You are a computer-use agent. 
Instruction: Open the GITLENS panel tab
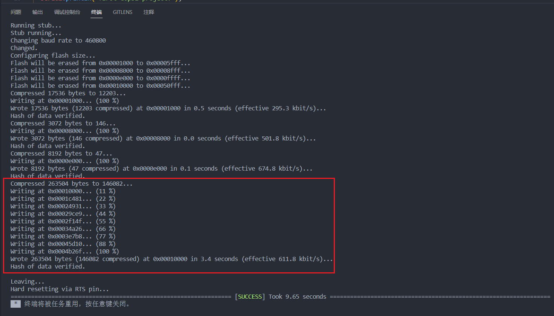123,12
